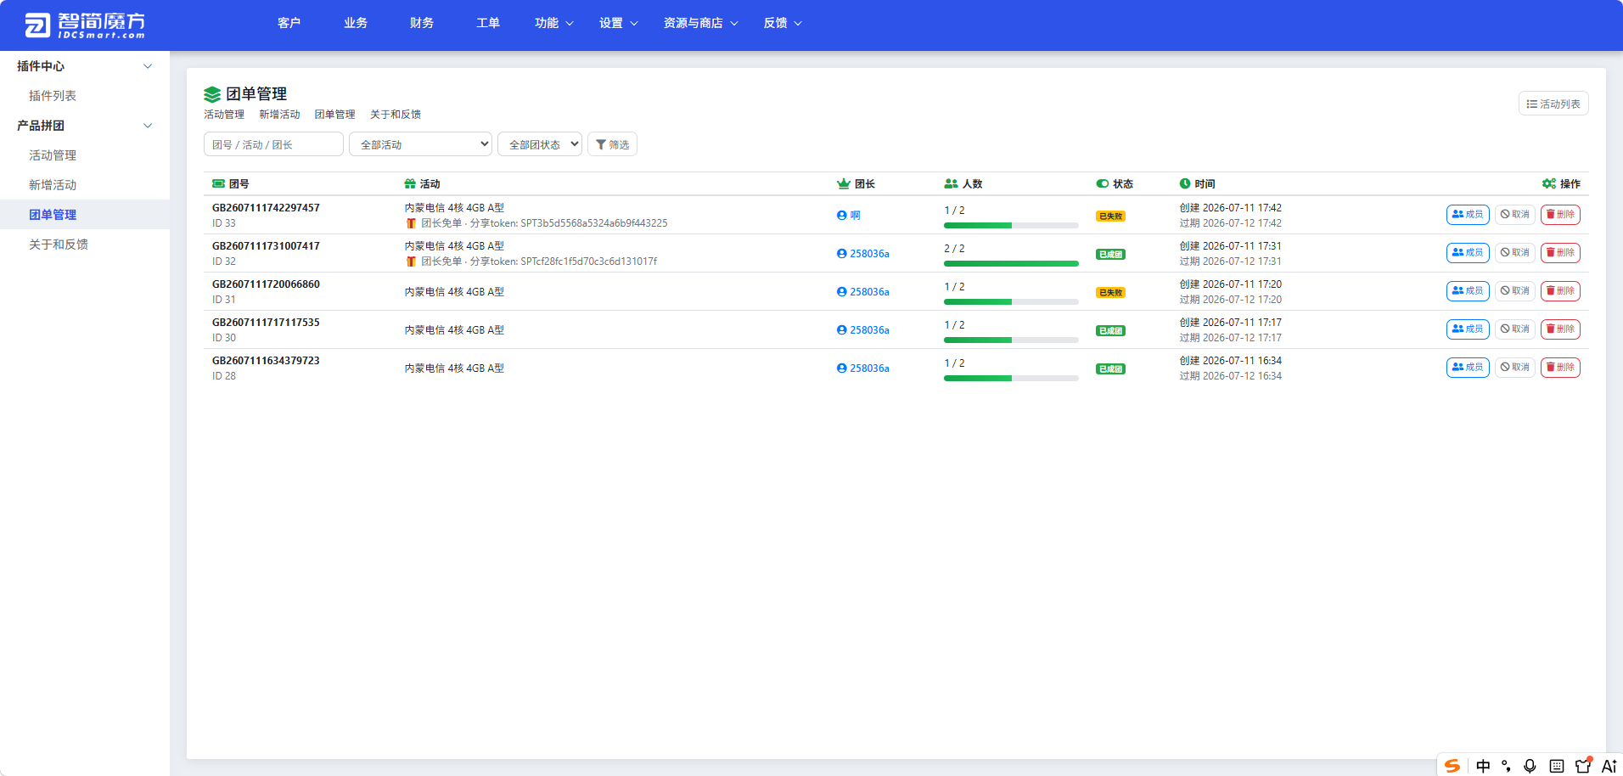This screenshot has height=776, width=1623.
Task: Select 插件列表 in the sidebar
Action: coord(53,96)
